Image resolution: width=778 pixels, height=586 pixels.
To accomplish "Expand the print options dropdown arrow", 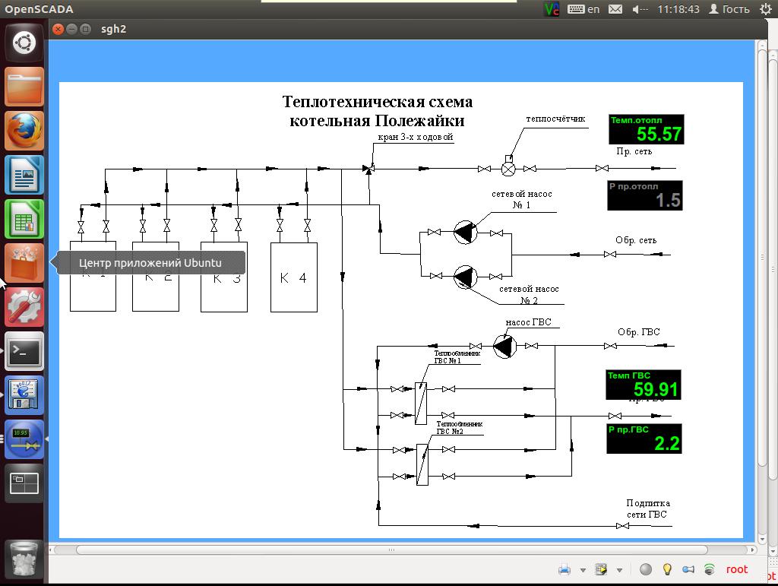I will coord(583,570).
